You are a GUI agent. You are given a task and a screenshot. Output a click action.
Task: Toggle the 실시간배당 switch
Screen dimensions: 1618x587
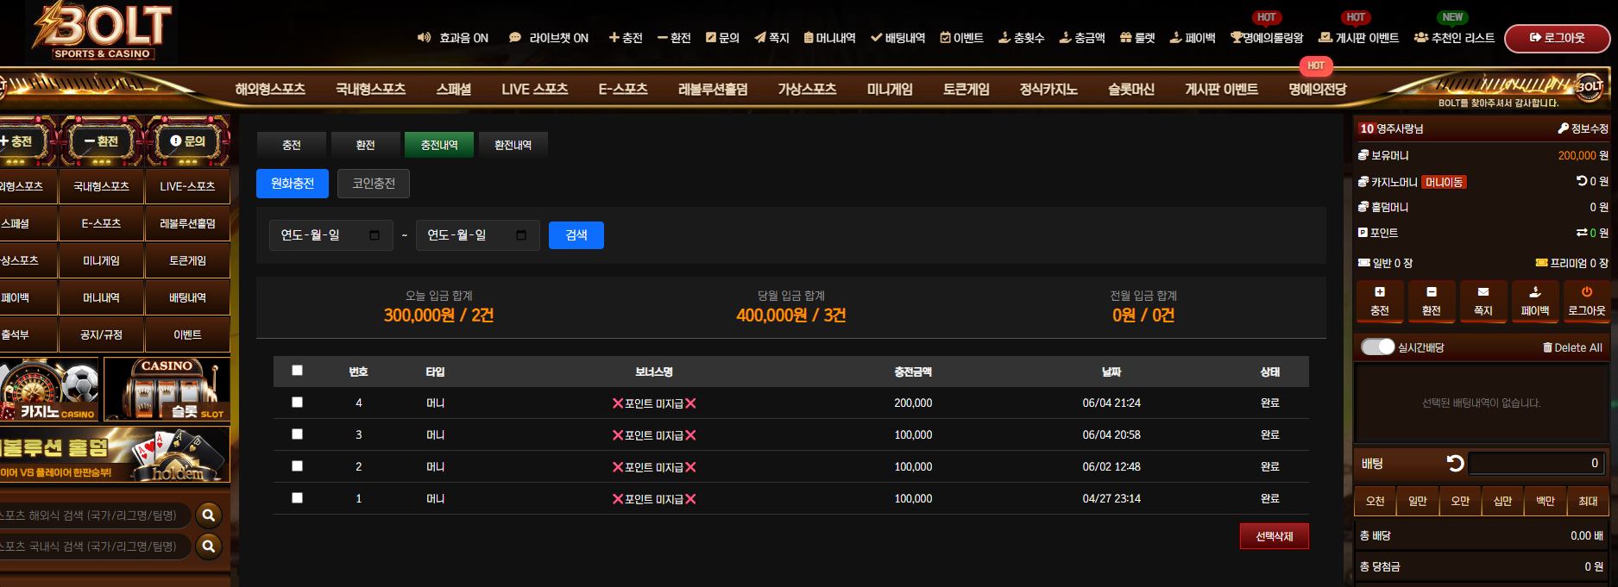[x=1377, y=347]
